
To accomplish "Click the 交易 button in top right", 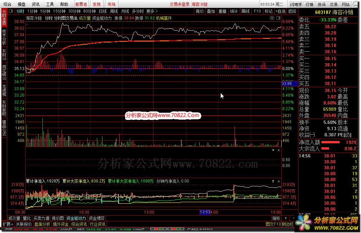I will tap(333, 4).
